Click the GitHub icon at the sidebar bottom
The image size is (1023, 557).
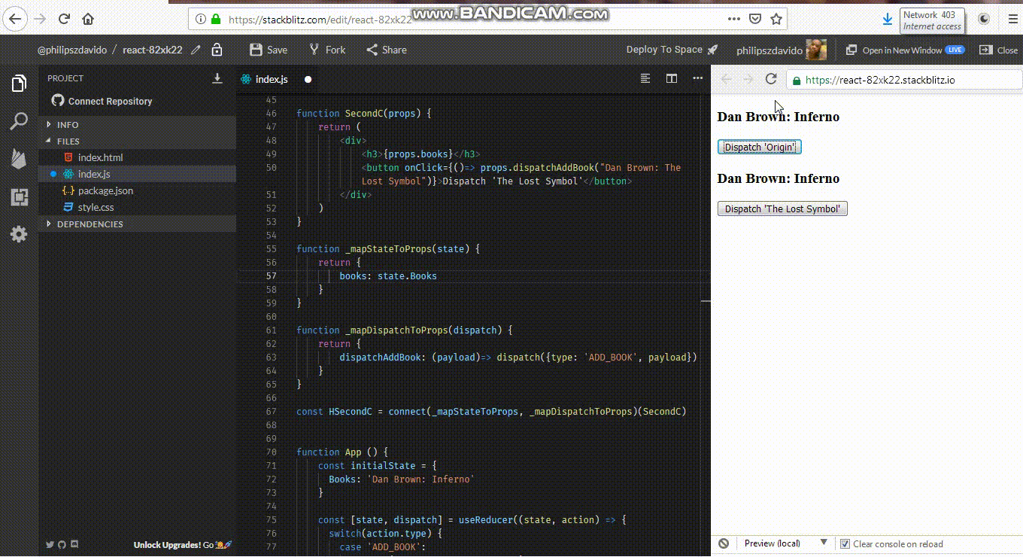point(62,545)
